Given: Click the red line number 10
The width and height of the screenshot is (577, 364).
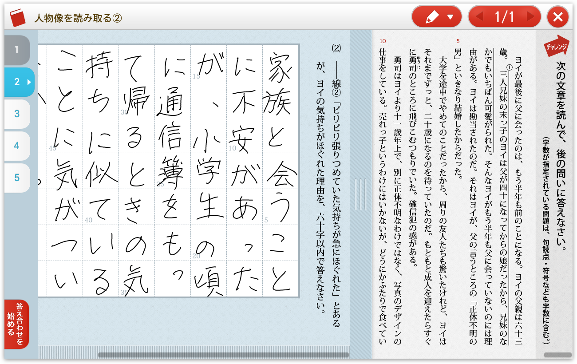Looking at the screenshot, I should [x=383, y=41].
